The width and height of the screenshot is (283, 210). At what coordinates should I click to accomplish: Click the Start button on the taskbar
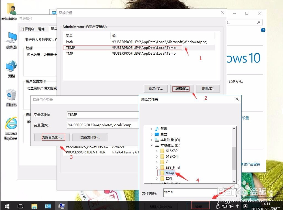[7, 206]
